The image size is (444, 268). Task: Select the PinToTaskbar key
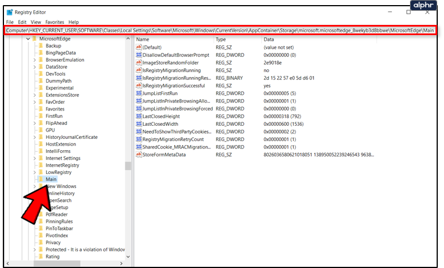59,228
